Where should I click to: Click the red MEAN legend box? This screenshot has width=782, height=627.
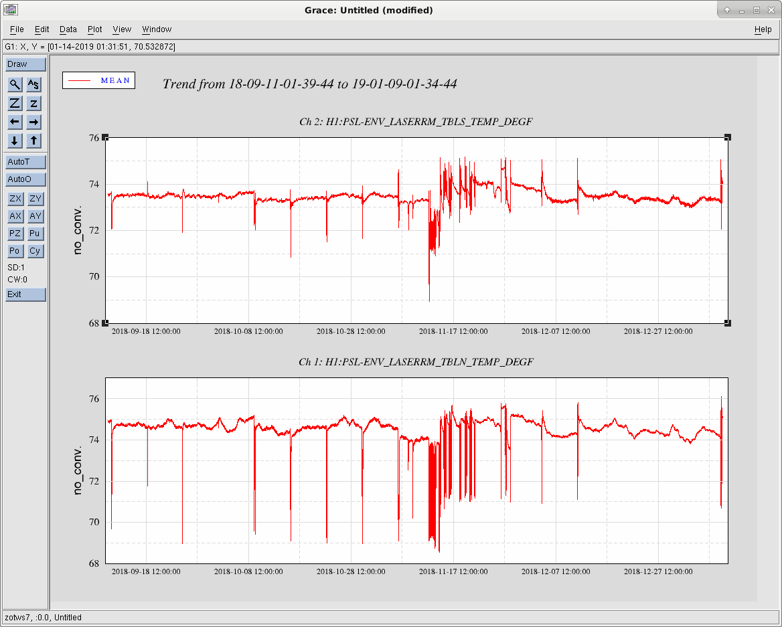[x=98, y=80]
